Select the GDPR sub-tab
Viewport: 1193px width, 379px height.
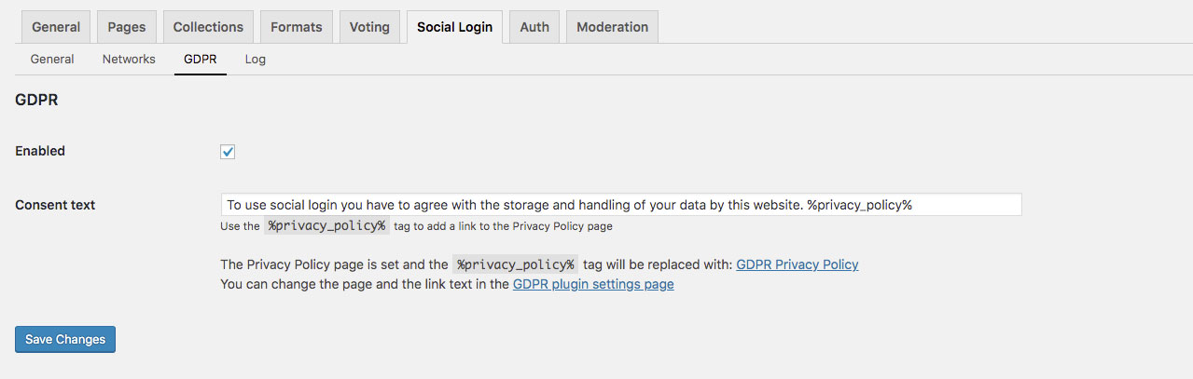tap(201, 59)
